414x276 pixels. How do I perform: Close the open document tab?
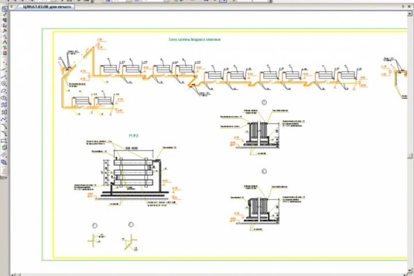[409, 6]
